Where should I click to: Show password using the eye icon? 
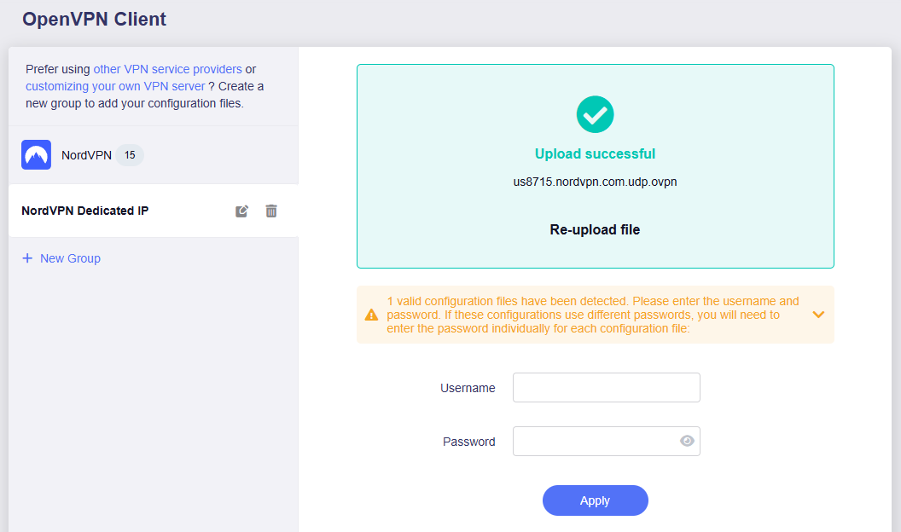coord(687,441)
